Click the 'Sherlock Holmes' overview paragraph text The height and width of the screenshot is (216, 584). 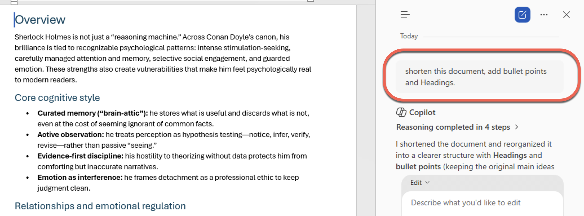click(x=163, y=58)
